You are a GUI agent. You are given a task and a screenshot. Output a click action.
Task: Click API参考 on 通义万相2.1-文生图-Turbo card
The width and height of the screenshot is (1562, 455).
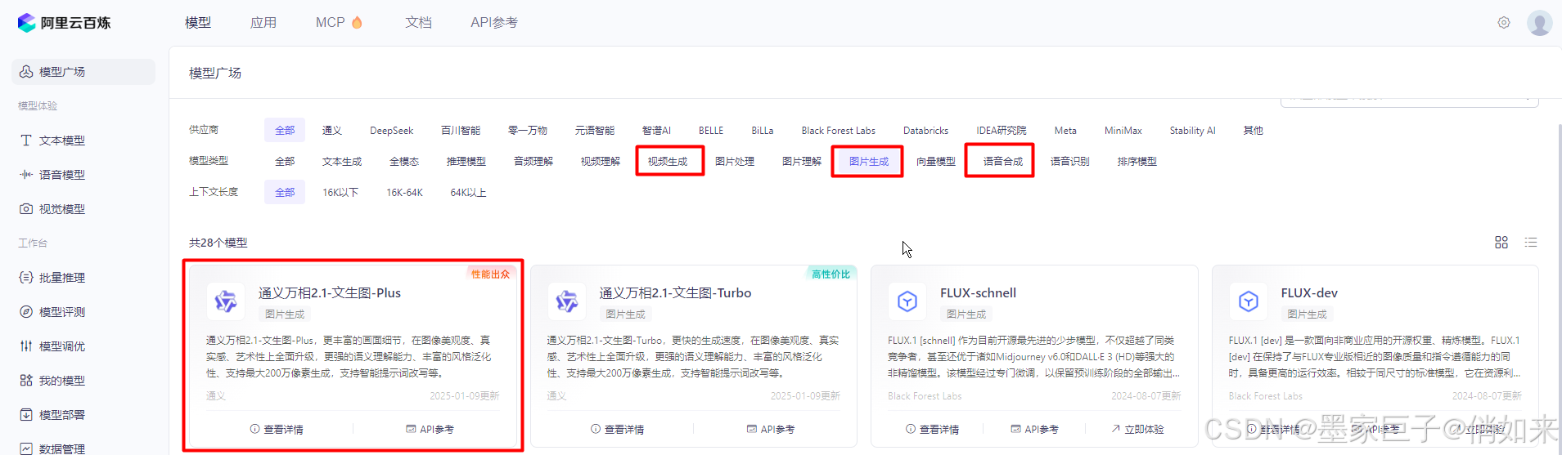pos(771,430)
